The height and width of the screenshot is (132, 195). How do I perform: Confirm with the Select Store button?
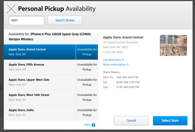click(x=170, y=121)
